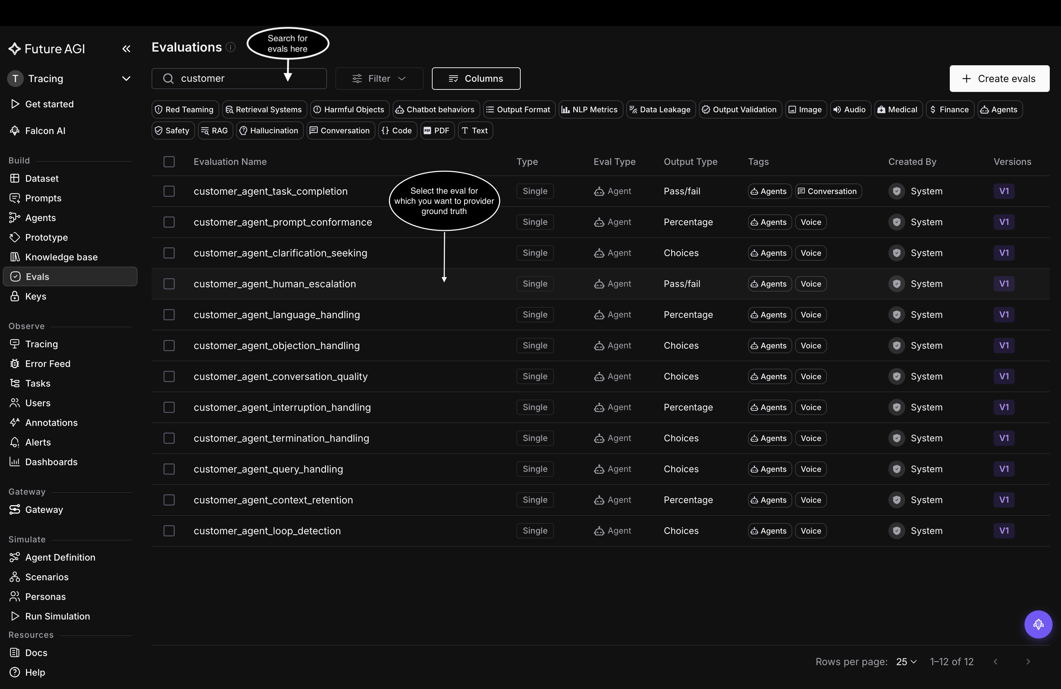The height and width of the screenshot is (689, 1061).
Task: Open Dashboards chart icon
Action: pyautogui.click(x=15, y=462)
